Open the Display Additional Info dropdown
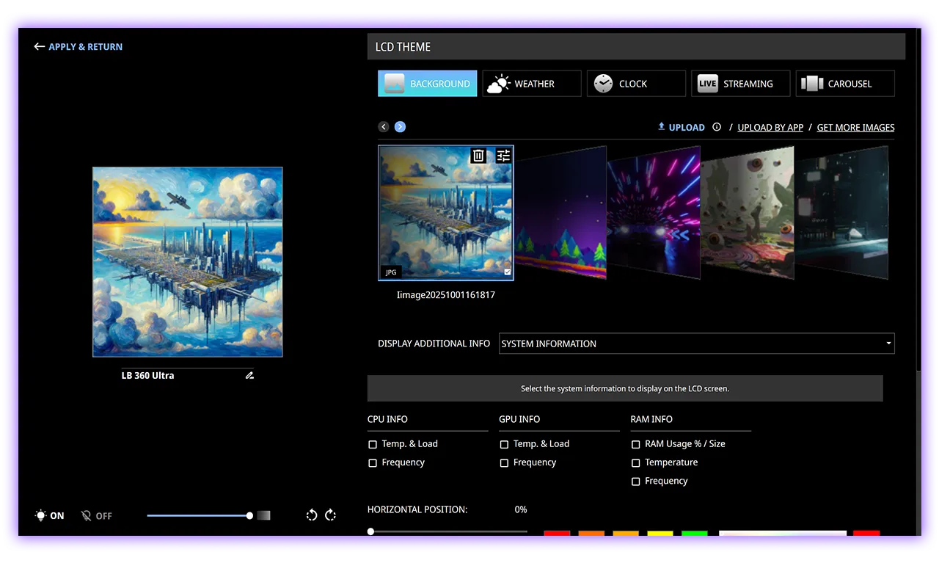Image resolution: width=939 pixels, height=563 pixels. (696, 344)
